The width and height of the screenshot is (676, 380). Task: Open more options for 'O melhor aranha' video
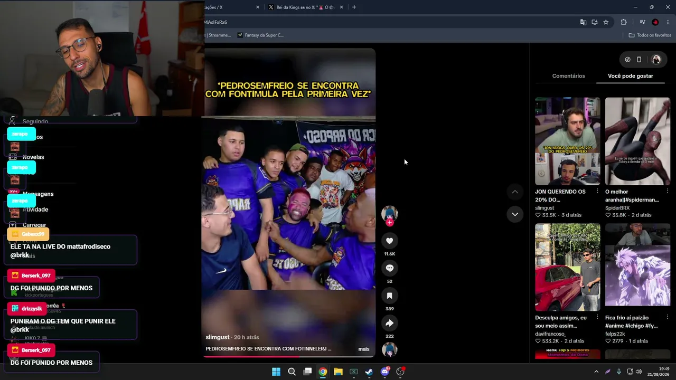point(668,191)
